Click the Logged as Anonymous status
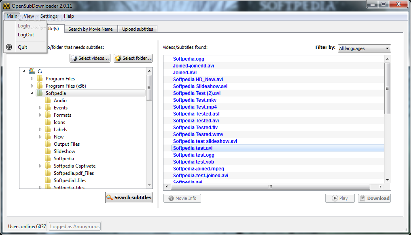 [x=75, y=227]
